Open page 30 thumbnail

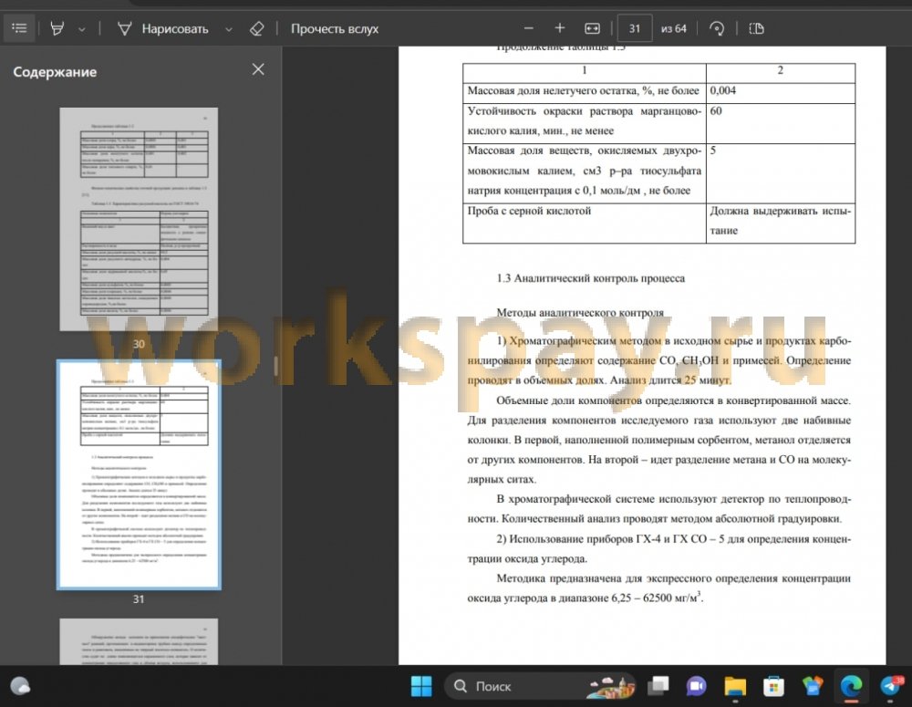(x=139, y=219)
